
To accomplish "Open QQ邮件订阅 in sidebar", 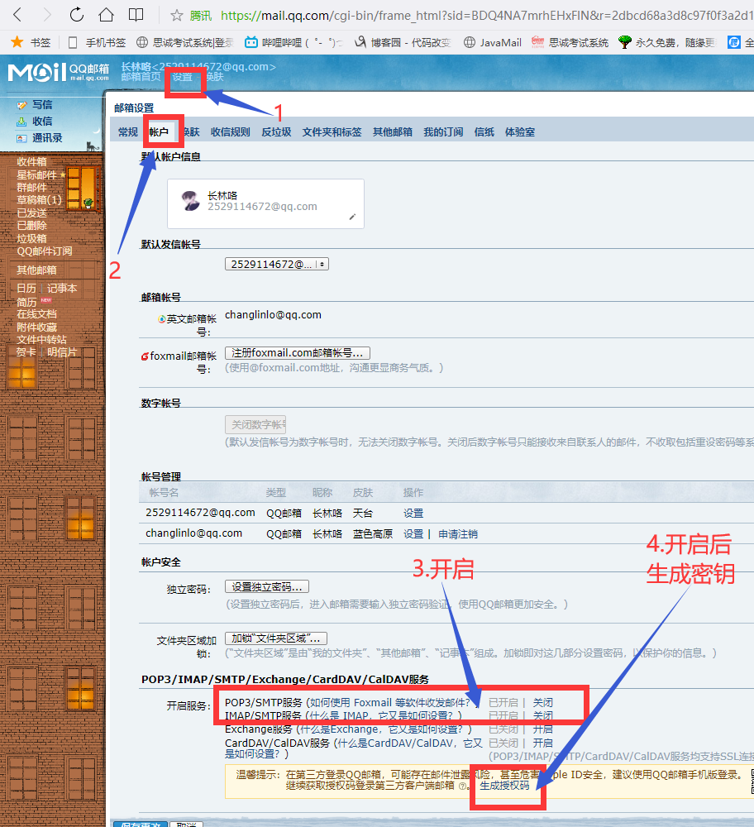I will [45, 251].
